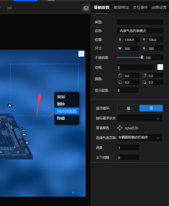169x206 pixels.
Task: Click the top-left corner radius icon
Action: point(120,76)
